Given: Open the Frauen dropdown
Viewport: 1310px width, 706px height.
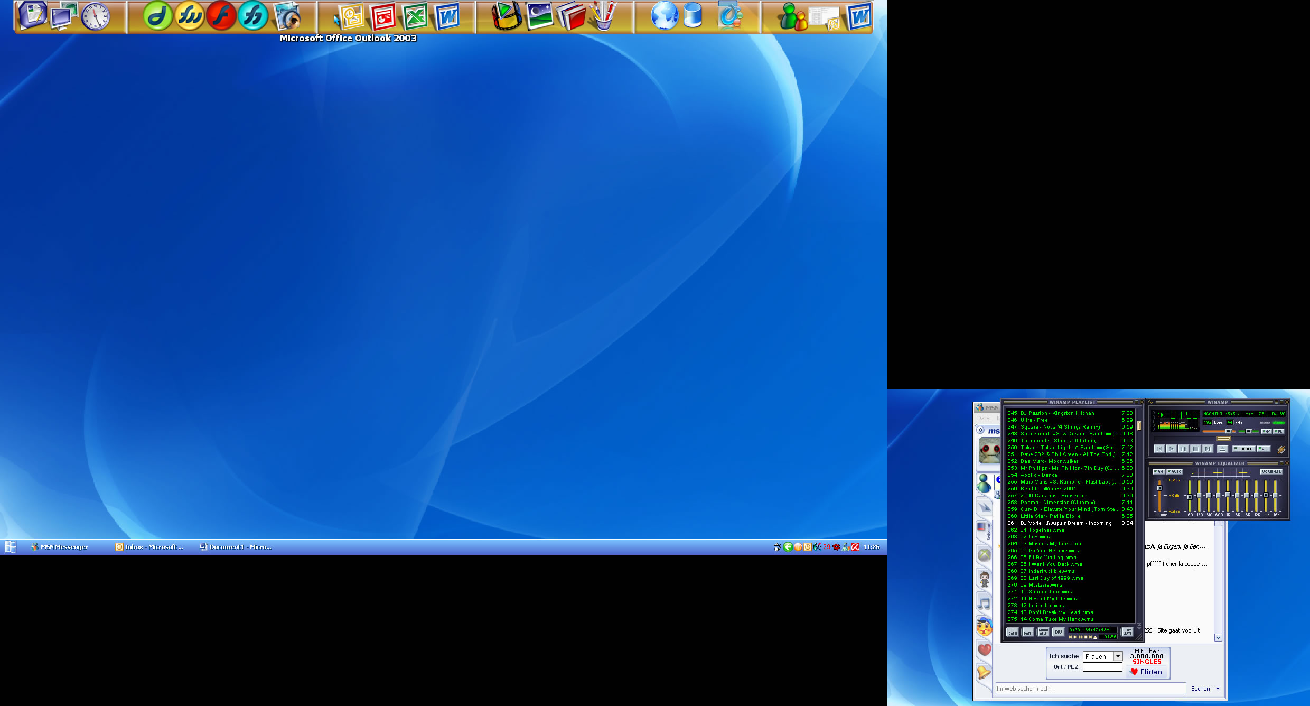Looking at the screenshot, I should [x=1118, y=656].
